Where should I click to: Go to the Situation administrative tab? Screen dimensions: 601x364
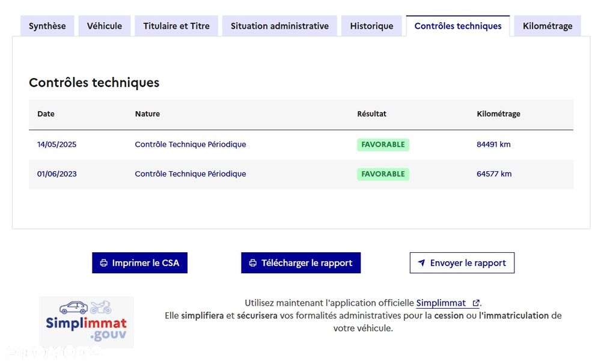click(279, 26)
